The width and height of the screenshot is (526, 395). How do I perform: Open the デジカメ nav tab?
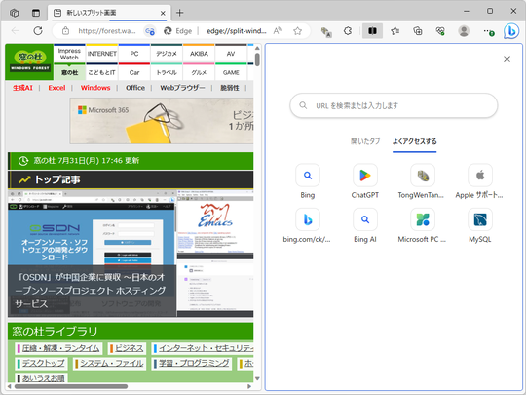(x=167, y=54)
